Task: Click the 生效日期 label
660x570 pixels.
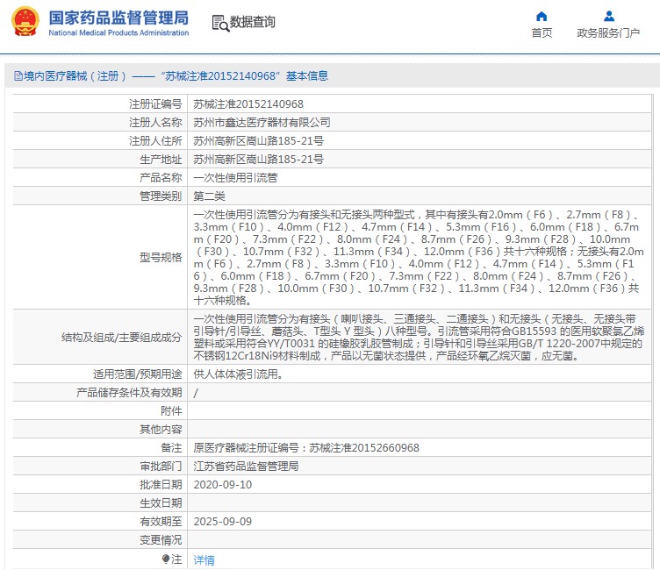Action: click(161, 503)
